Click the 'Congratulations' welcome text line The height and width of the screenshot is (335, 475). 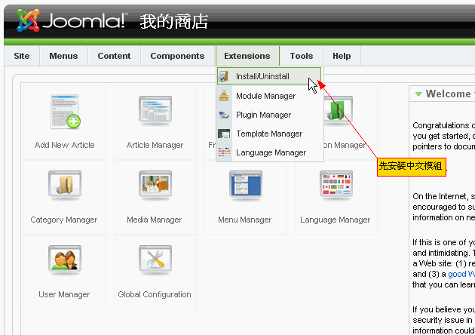pyautogui.click(x=443, y=125)
